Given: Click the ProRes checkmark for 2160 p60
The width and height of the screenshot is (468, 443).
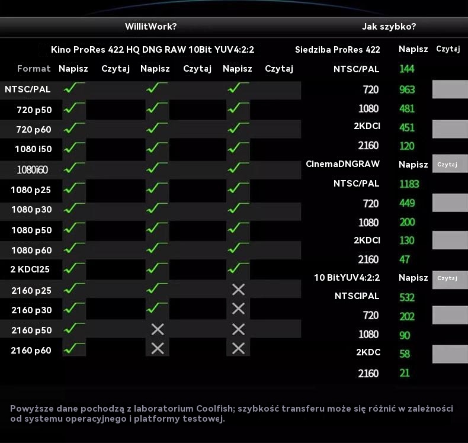Looking at the screenshot, I should 73,349.
